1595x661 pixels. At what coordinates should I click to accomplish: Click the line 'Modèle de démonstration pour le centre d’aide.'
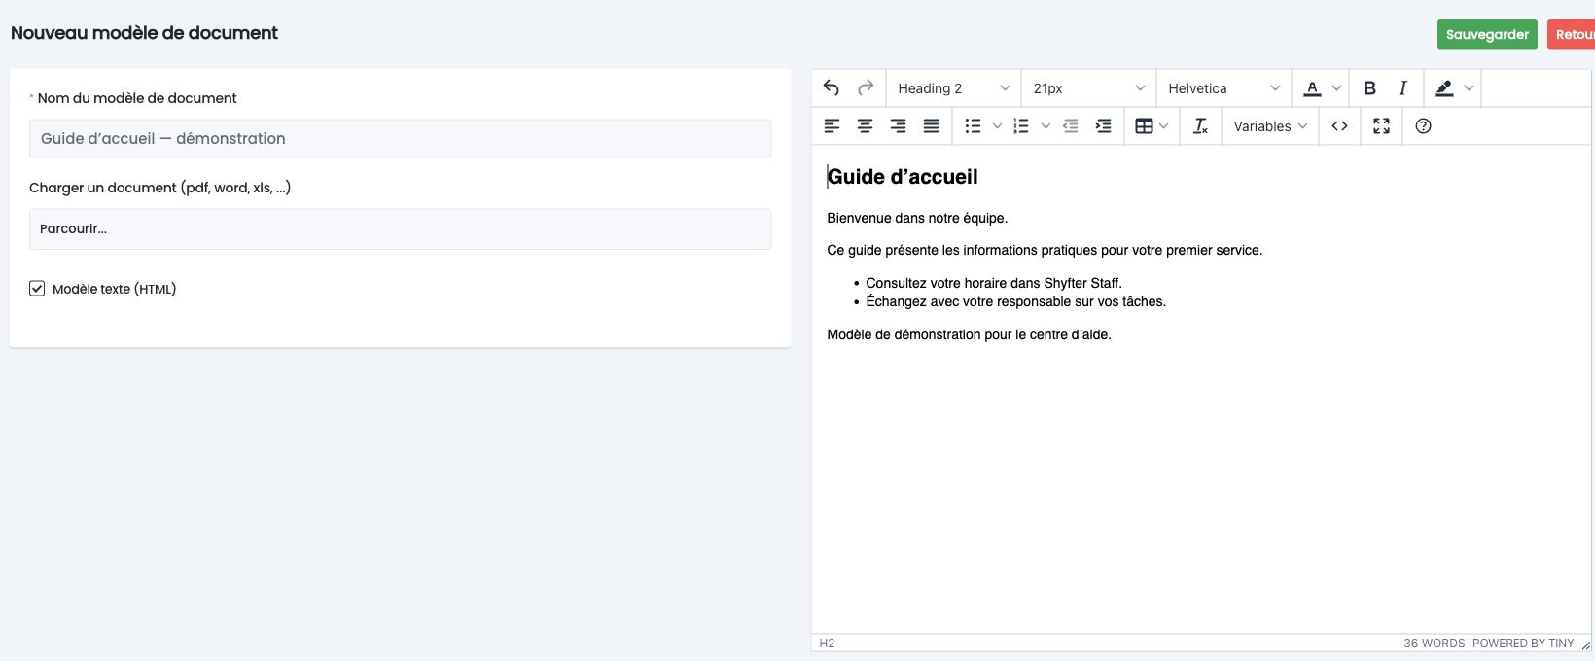coord(969,334)
